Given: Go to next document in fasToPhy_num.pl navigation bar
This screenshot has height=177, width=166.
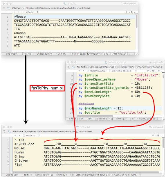Looking at the screenshot, I should pos(84,71).
